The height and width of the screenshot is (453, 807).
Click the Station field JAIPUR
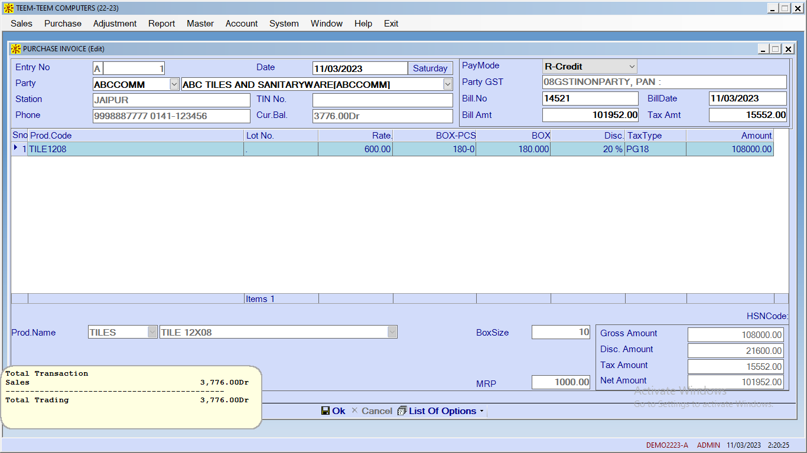[x=171, y=100]
